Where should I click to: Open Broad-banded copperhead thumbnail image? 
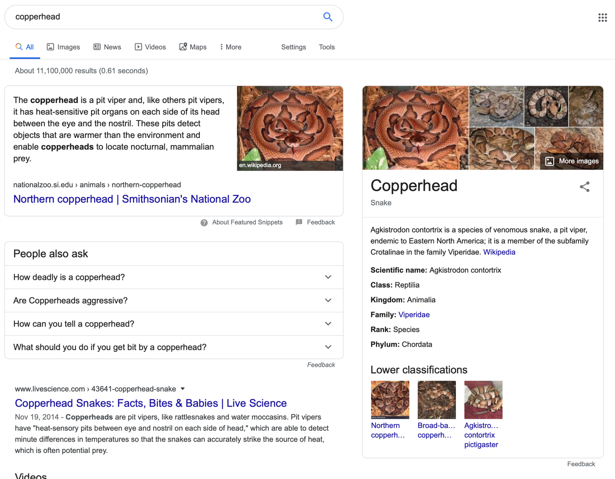pyautogui.click(x=437, y=400)
